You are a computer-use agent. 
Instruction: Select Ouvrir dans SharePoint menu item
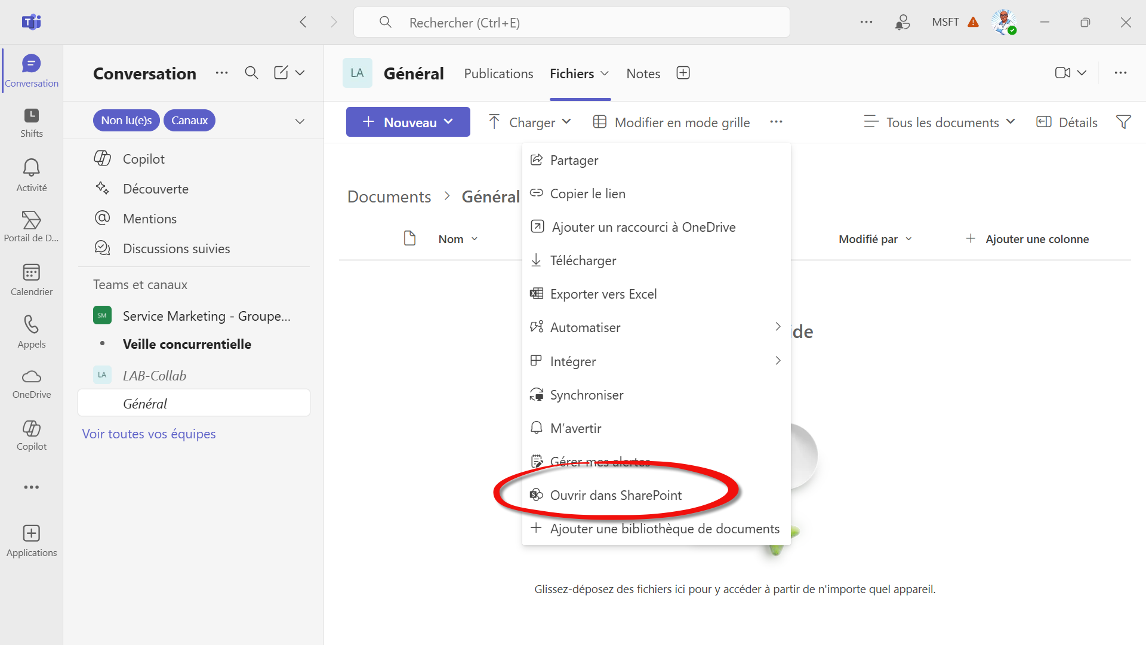[x=615, y=495]
